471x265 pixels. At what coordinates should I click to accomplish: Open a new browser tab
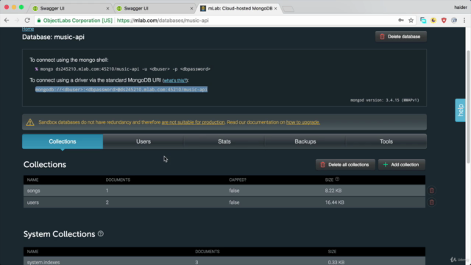[x=288, y=9]
